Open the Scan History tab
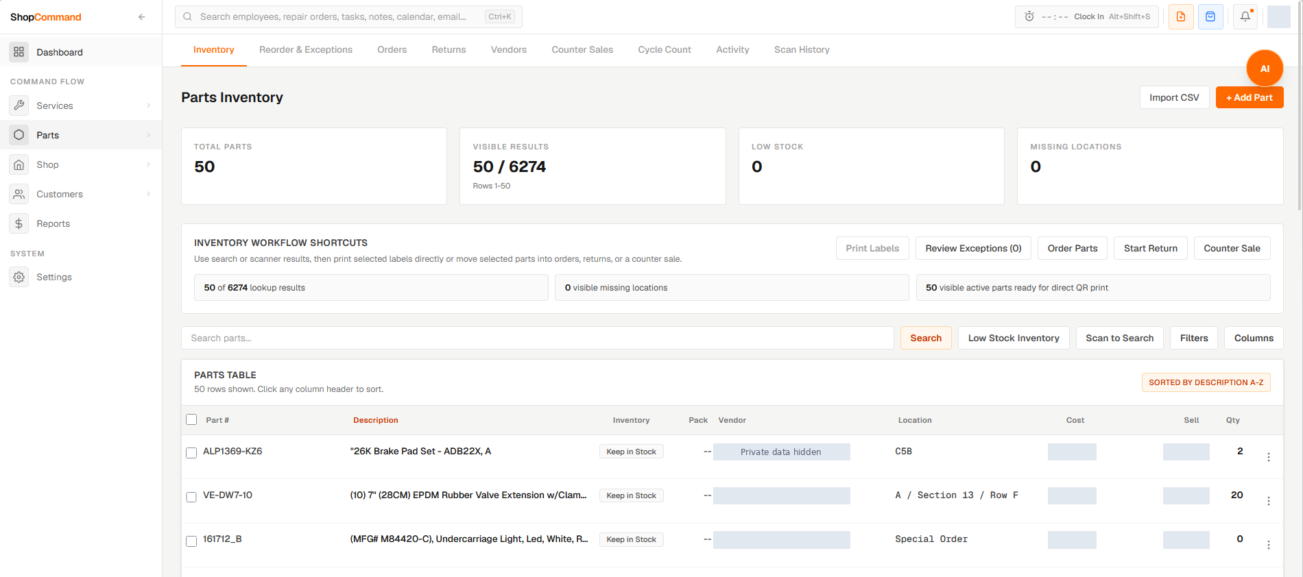This screenshot has height=577, width=1303. [802, 49]
